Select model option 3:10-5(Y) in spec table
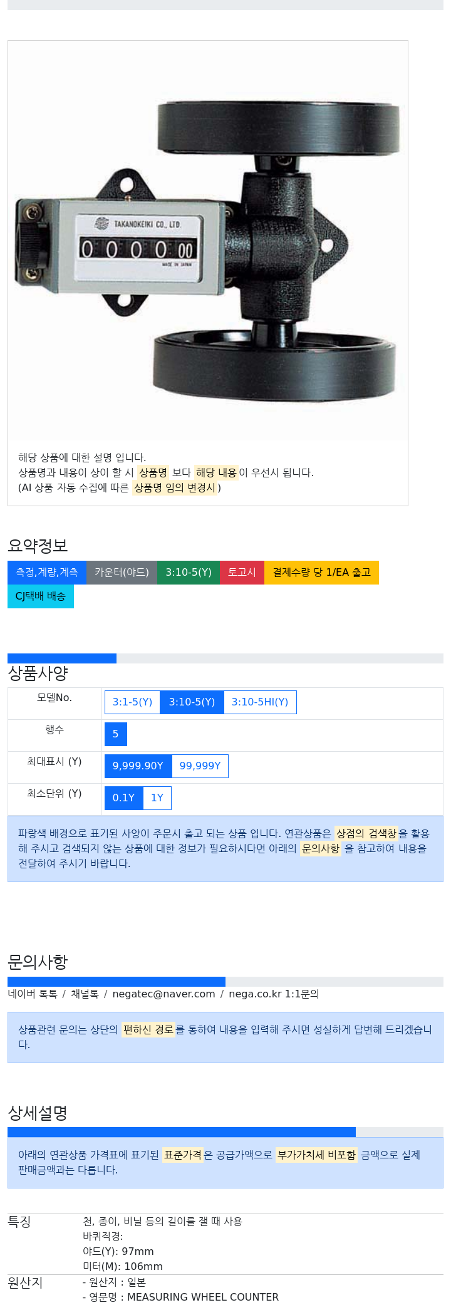The width and height of the screenshot is (451, 1305). click(x=192, y=702)
